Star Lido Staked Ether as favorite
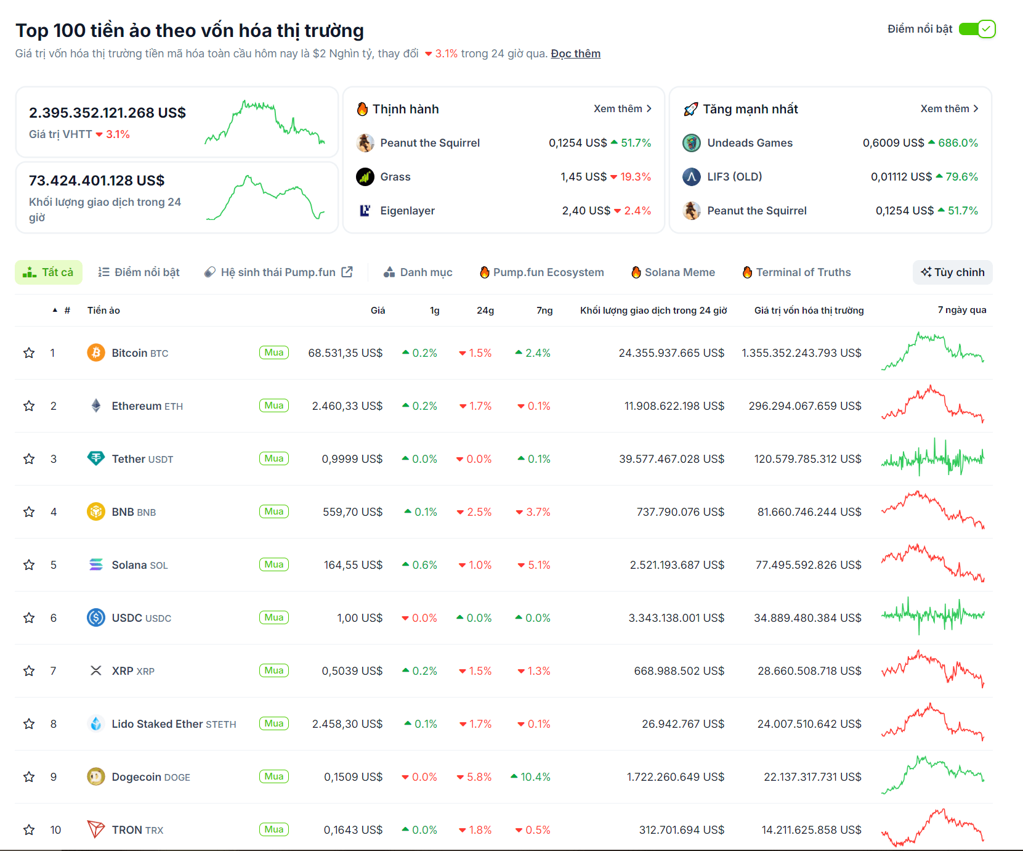 [29, 724]
